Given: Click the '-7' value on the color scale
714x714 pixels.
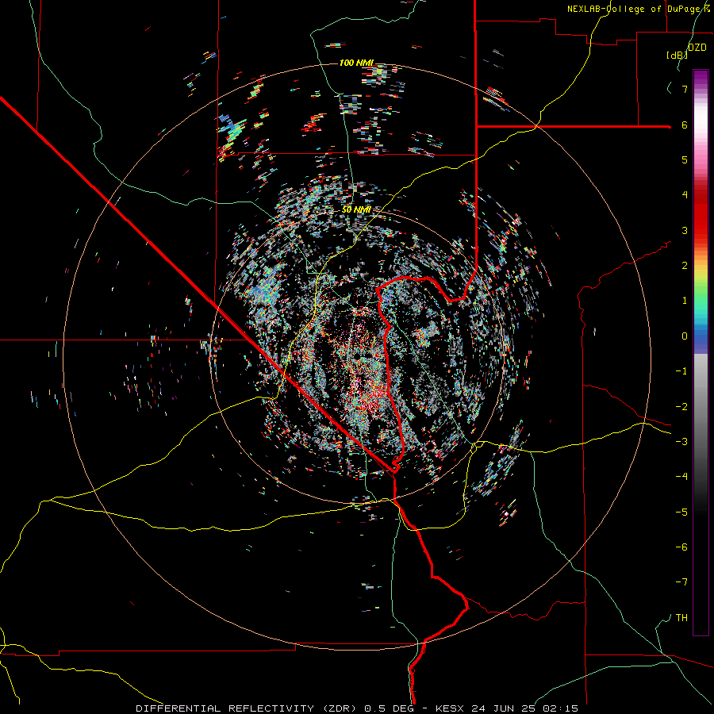Looking at the screenshot, I should pyautogui.click(x=681, y=582).
